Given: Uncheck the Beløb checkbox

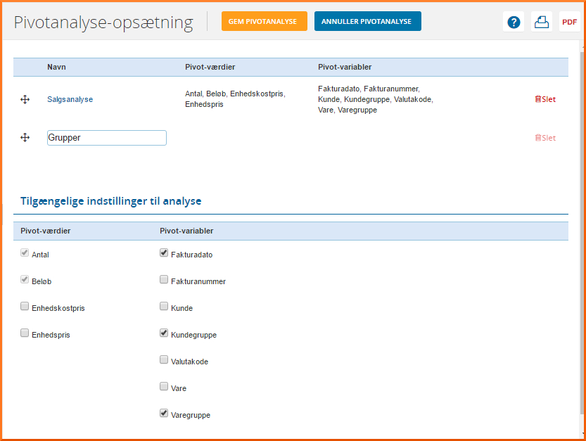Looking at the screenshot, I should 25,279.
